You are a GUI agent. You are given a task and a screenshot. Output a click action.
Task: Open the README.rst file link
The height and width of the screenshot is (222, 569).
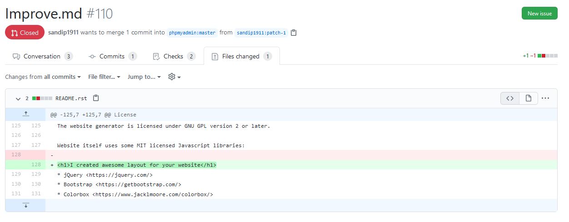point(71,98)
